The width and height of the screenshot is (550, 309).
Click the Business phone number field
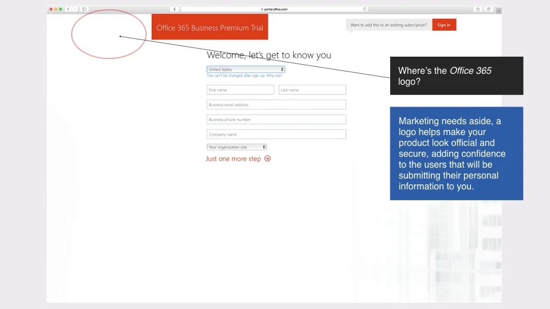276,120
